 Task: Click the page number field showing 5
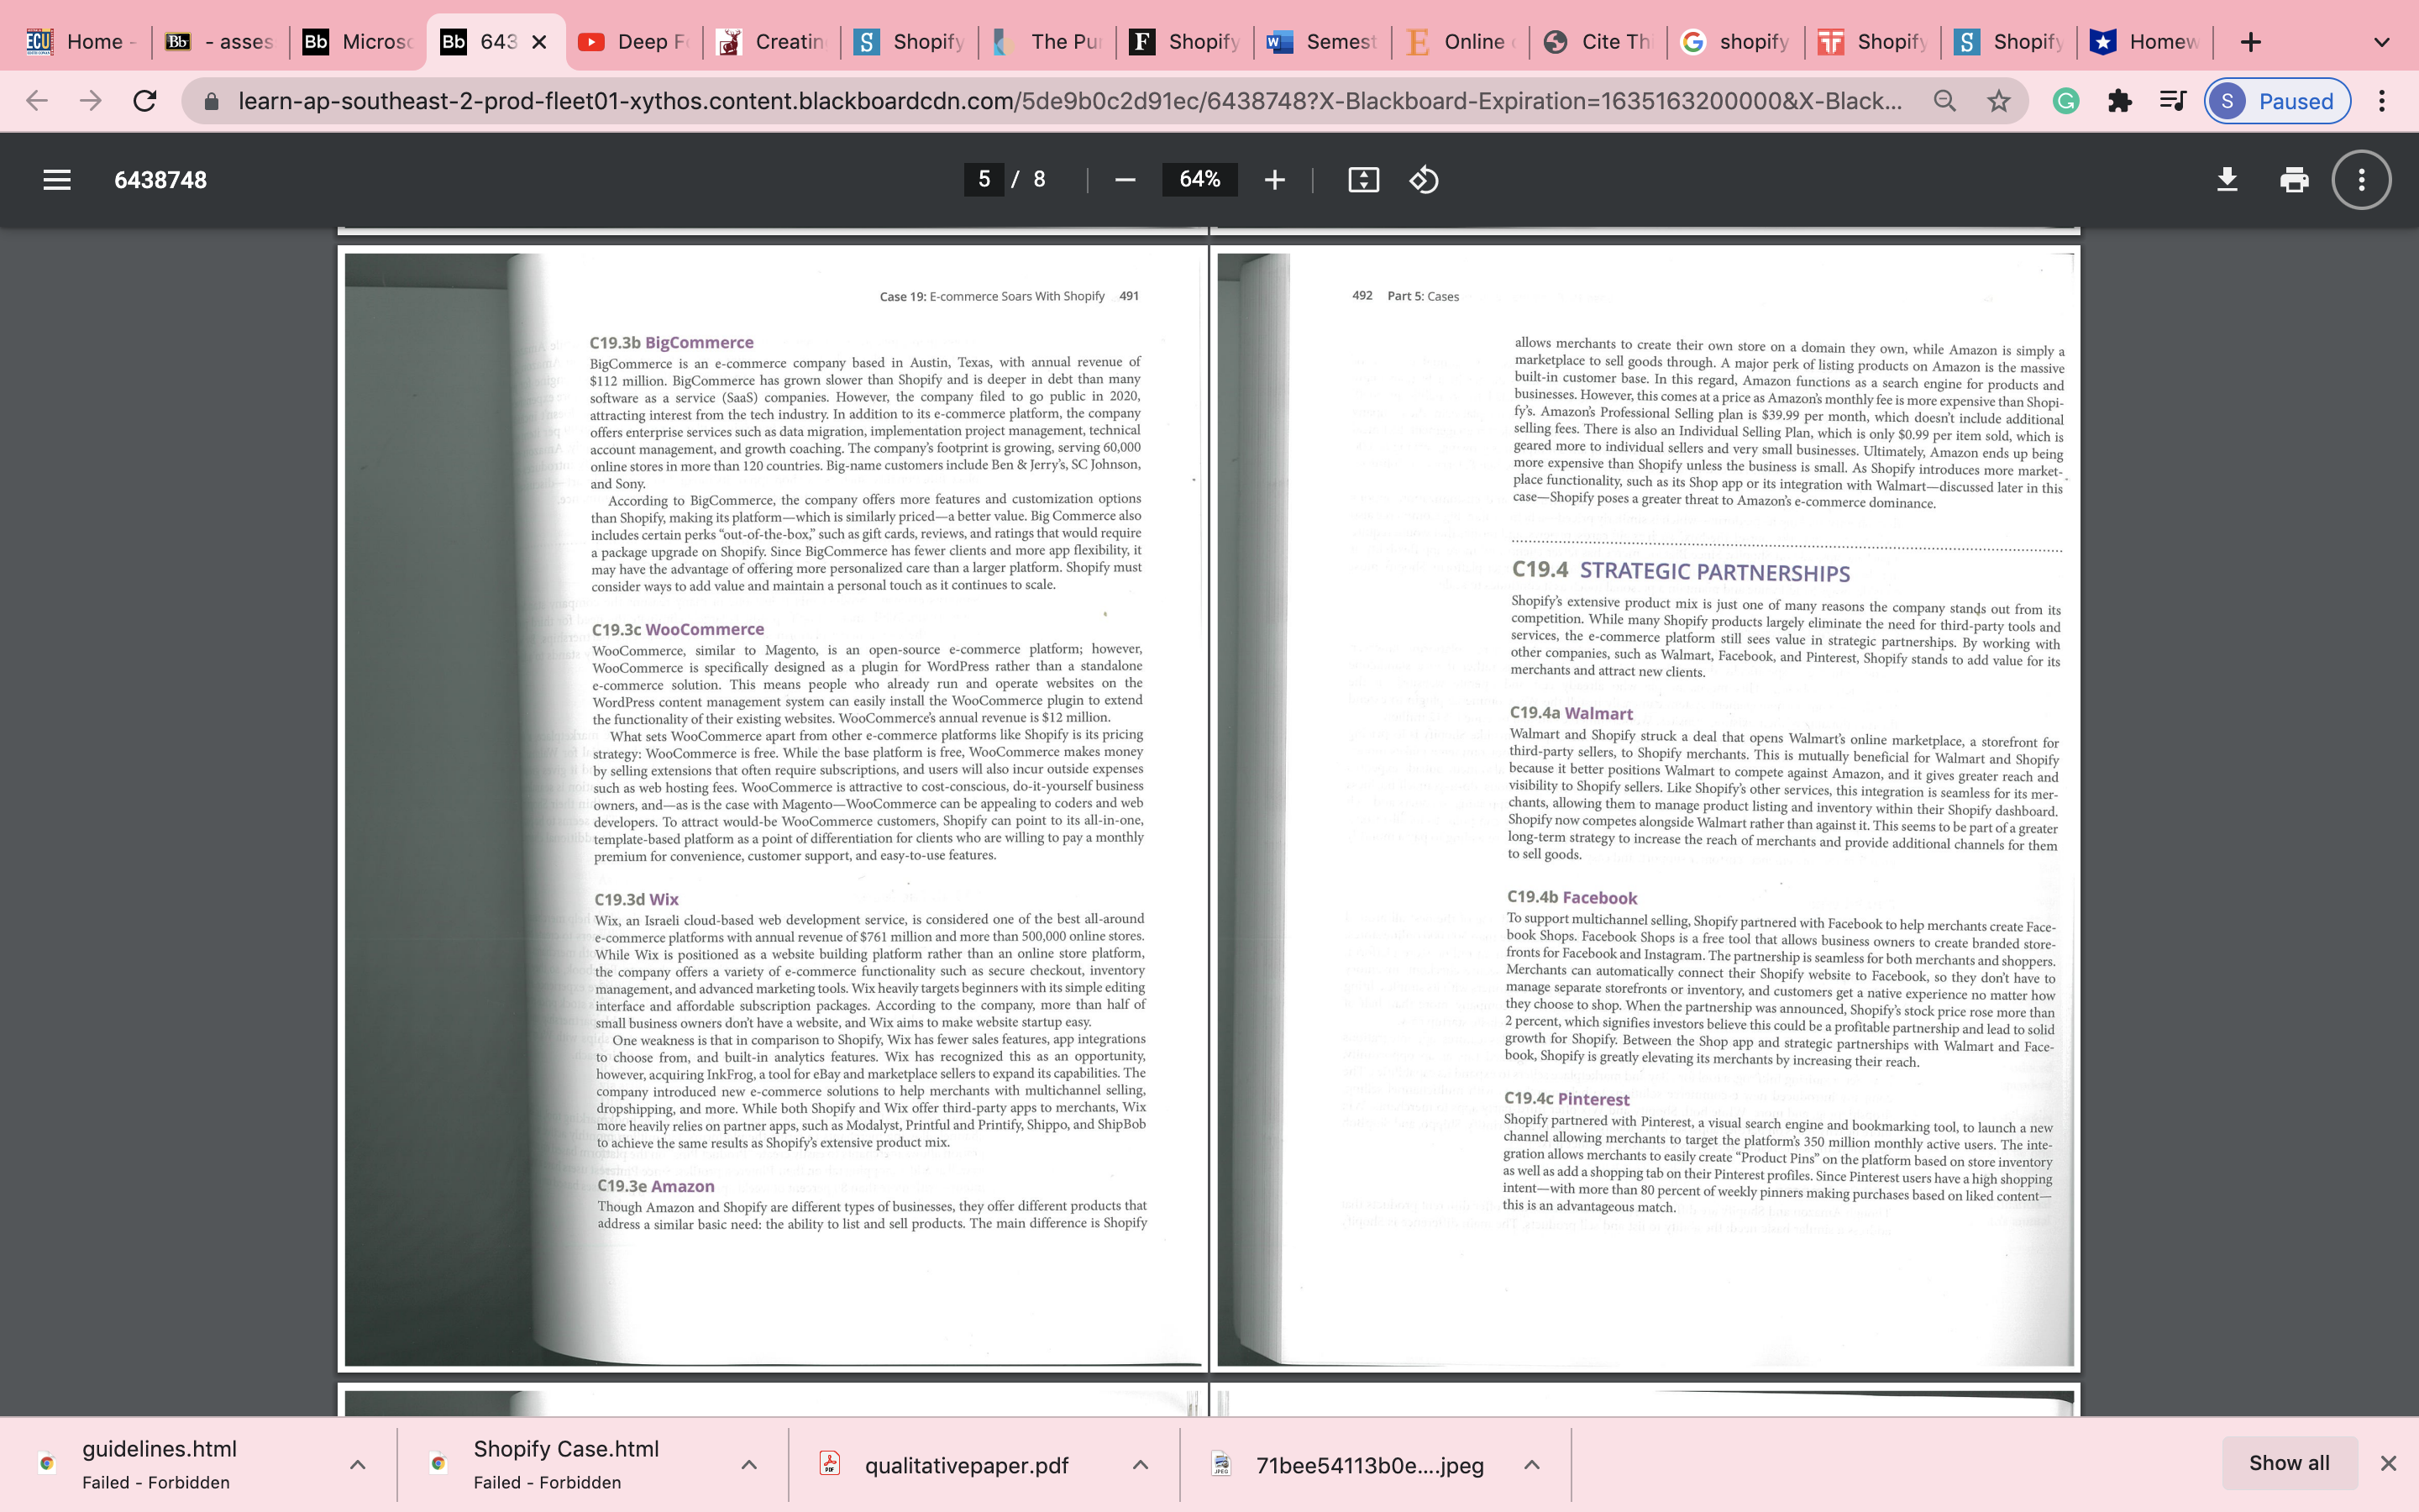(984, 180)
